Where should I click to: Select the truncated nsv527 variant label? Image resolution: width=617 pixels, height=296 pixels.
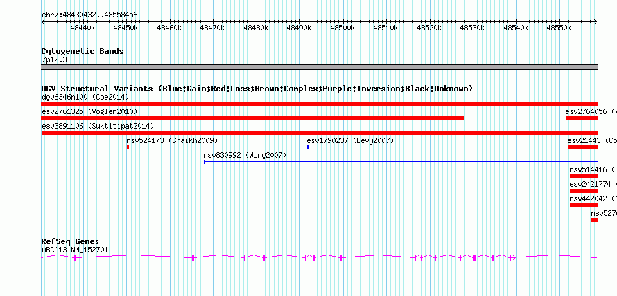[x=604, y=213]
